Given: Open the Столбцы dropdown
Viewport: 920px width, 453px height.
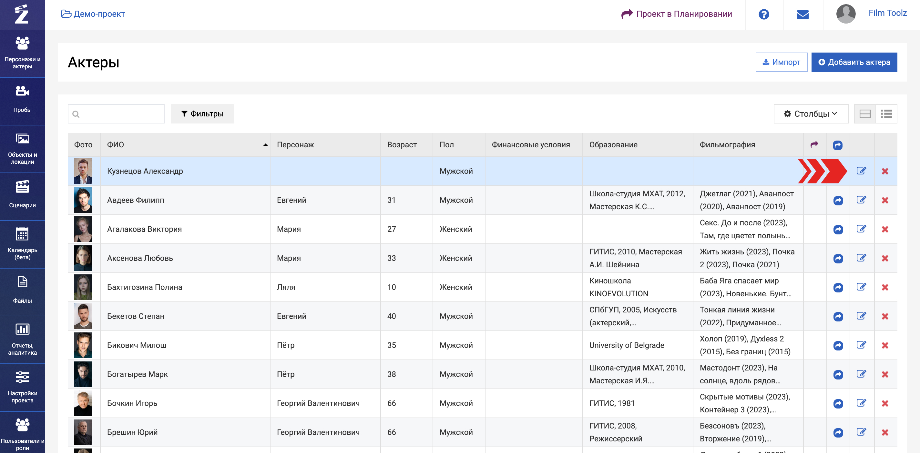Looking at the screenshot, I should (x=811, y=114).
